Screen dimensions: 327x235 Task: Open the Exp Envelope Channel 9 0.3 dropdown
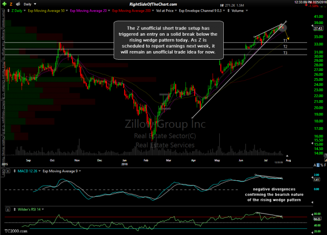click(x=224, y=11)
